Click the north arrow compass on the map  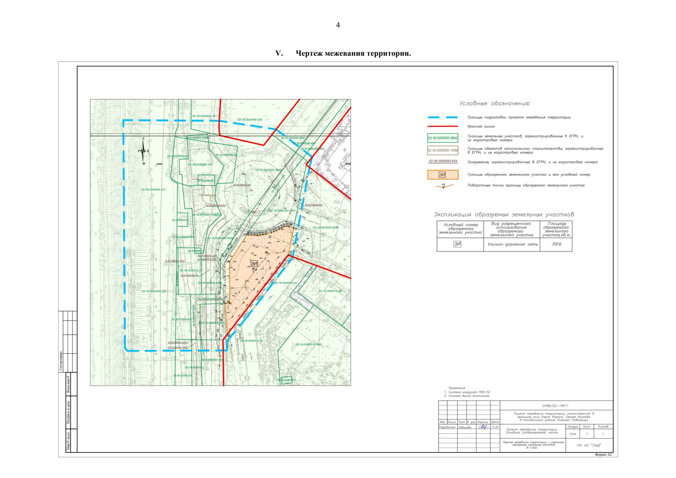point(143,151)
